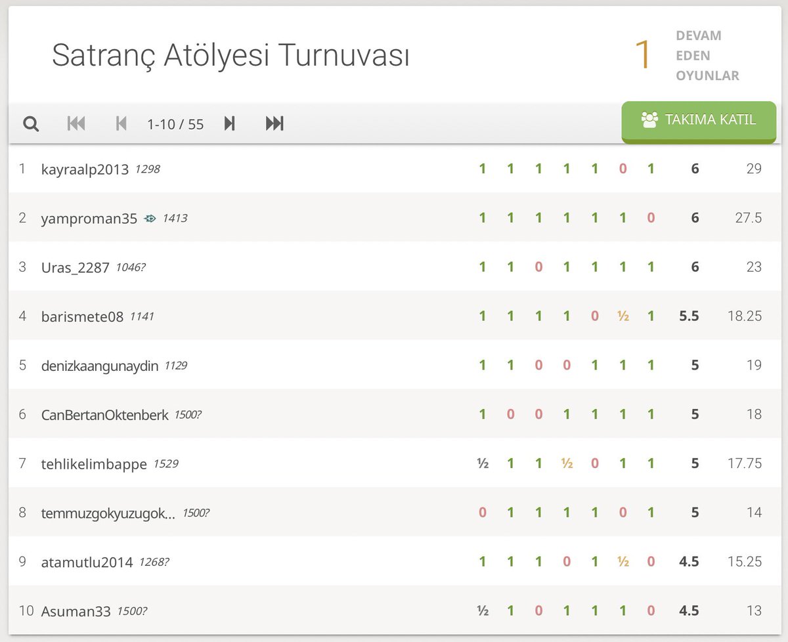Open denizkaangunaydin's standings row
Viewport: 788px width, 642px height.
tap(394, 365)
